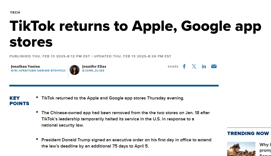Open trending story headline starting with "Why"
Screen dimensions: 271x156
[x=265, y=145]
